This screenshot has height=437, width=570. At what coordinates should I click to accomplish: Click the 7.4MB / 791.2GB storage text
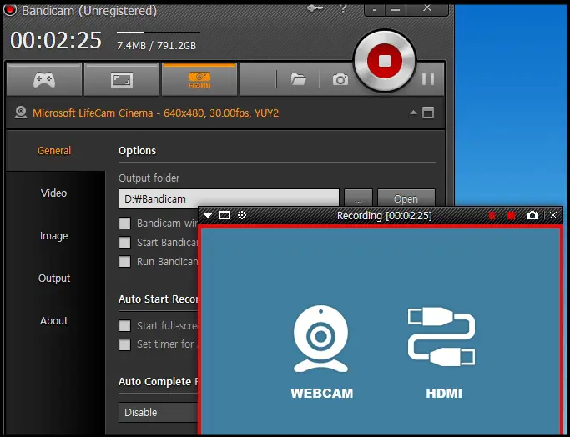(156, 45)
